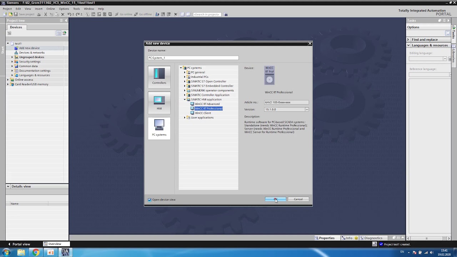Expand the Languages & resources tree node
The height and width of the screenshot is (257, 457).
click(12, 75)
